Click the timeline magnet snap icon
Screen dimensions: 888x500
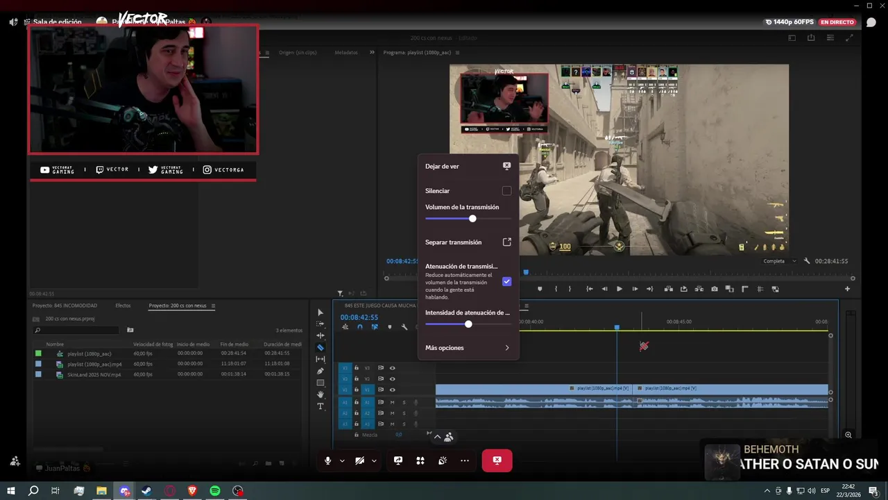(360, 327)
